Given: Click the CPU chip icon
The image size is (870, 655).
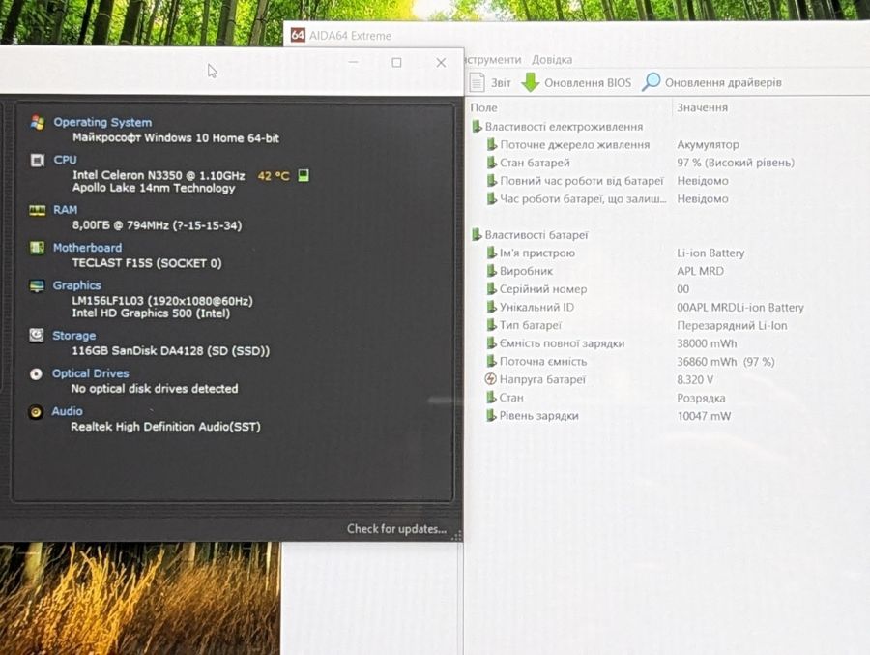Looking at the screenshot, I should tap(37, 161).
